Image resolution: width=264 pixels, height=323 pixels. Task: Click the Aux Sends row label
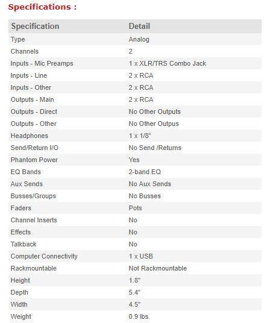coord(27,184)
